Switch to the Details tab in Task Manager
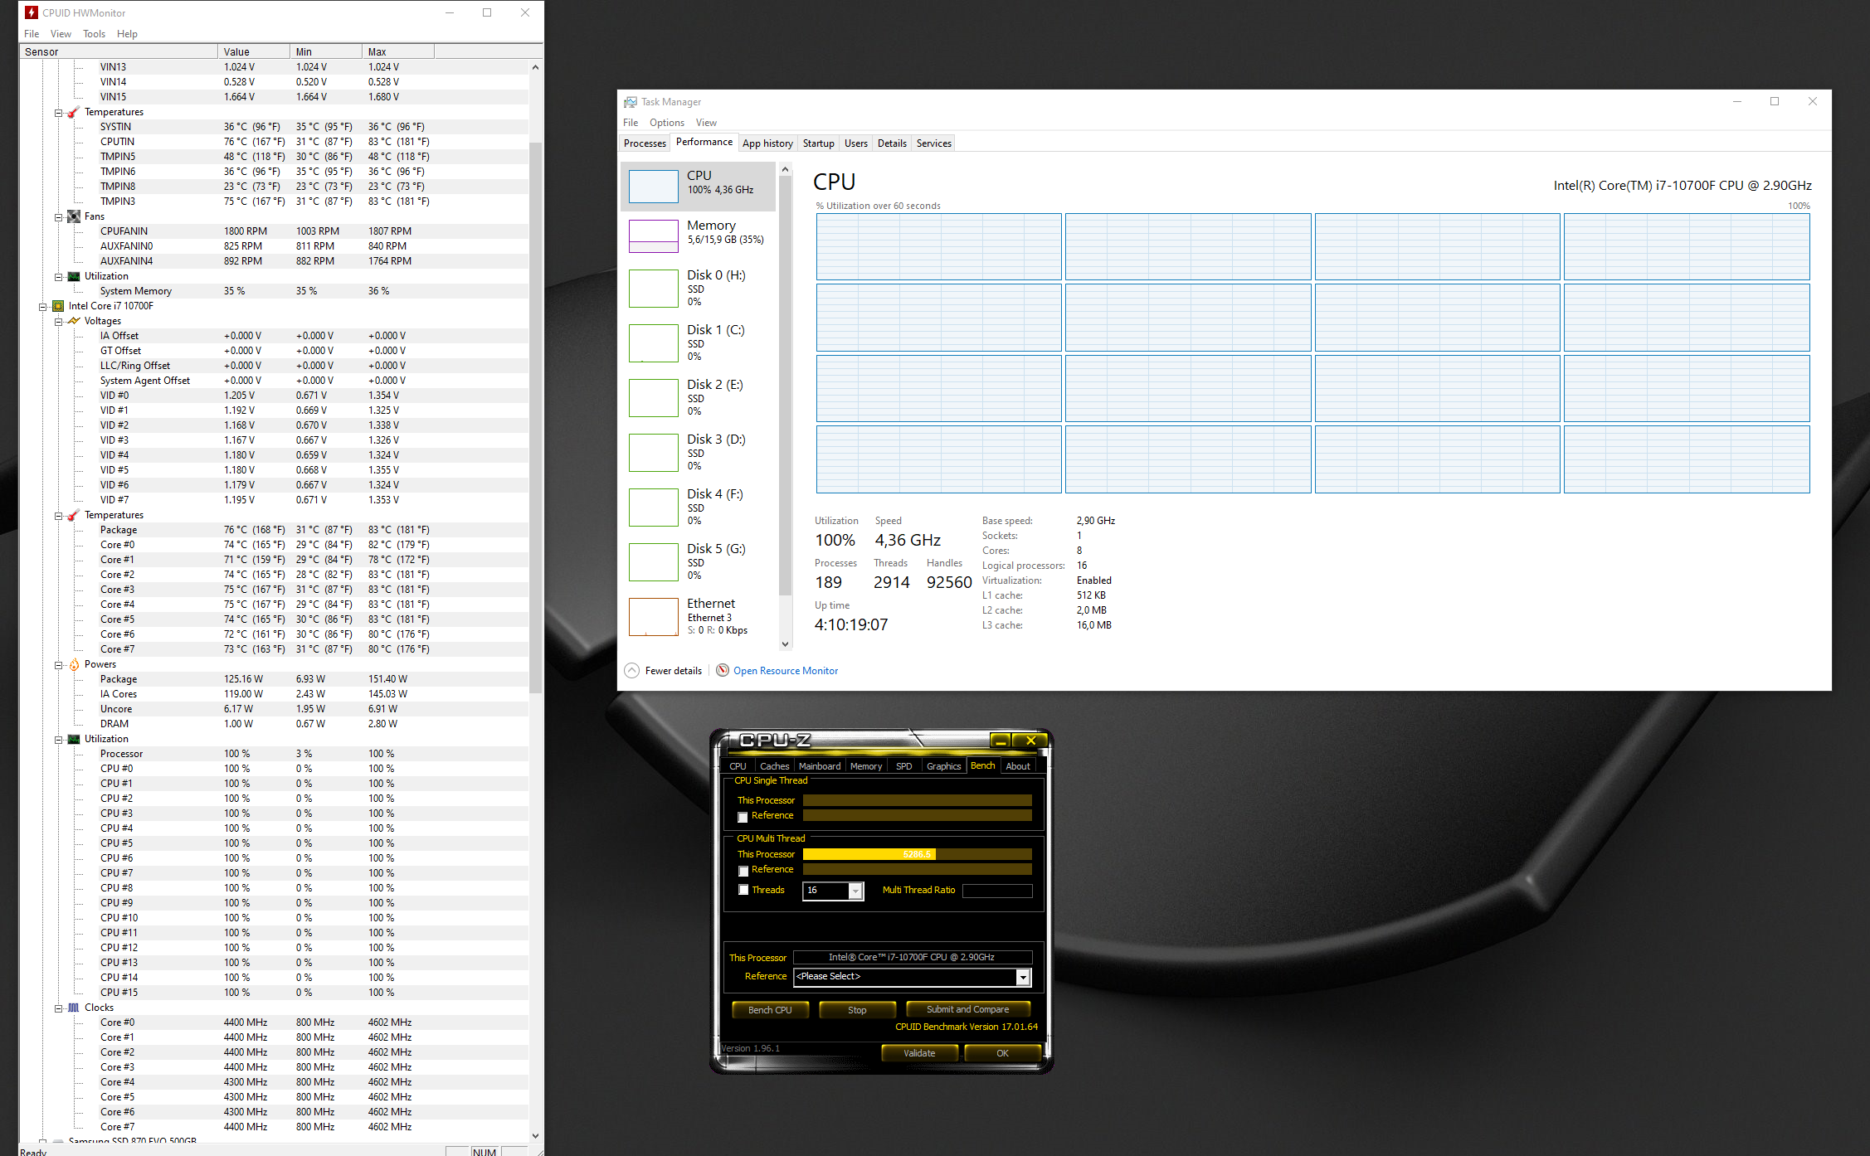Screen dimensions: 1870x1156 point(892,143)
